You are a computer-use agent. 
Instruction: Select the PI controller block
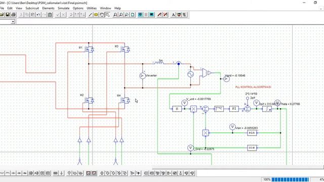click(x=234, y=109)
